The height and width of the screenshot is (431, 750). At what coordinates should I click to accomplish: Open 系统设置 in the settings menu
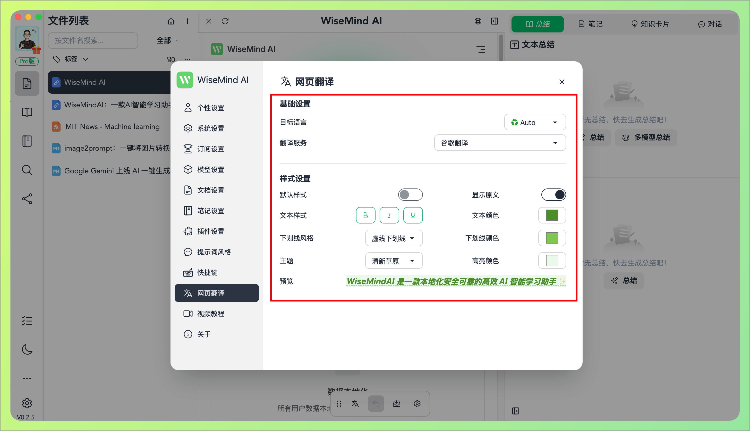[210, 128]
